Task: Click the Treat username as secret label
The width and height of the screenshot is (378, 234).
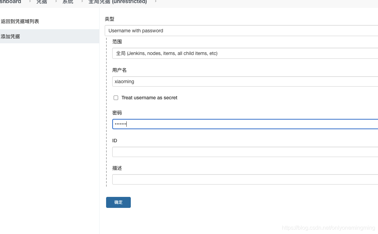Action: [x=149, y=98]
